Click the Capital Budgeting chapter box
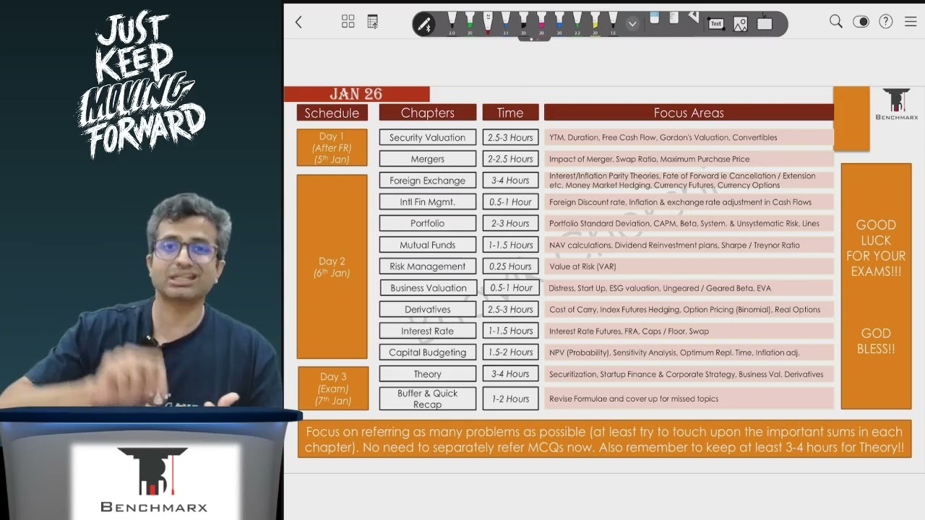925x520 pixels. pos(428,352)
